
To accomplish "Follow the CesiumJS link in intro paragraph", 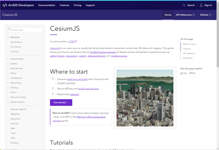I will [x=55, y=48].
